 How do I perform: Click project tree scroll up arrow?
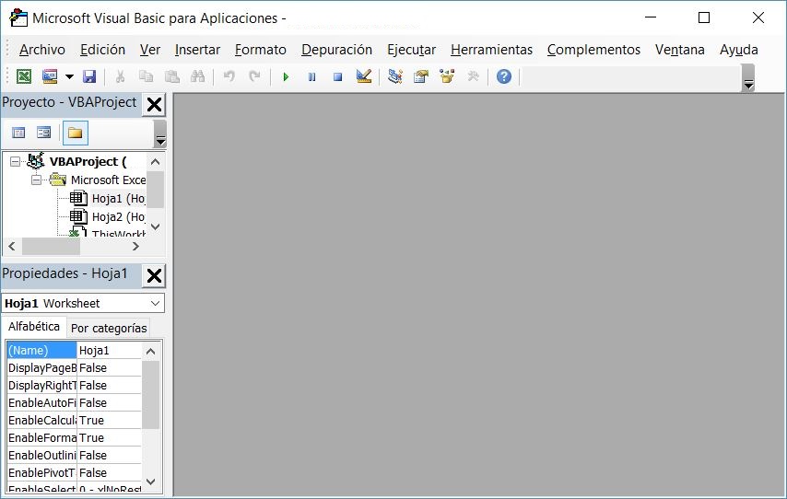(155, 161)
